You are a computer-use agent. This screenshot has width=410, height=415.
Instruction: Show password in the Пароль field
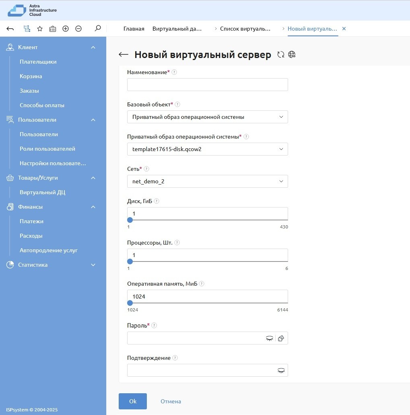coord(269,338)
